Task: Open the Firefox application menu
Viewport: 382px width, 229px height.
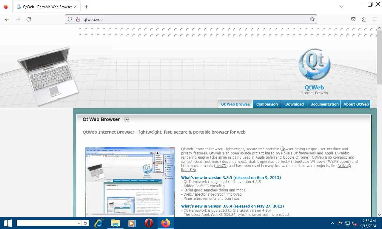Action: point(375,19)
